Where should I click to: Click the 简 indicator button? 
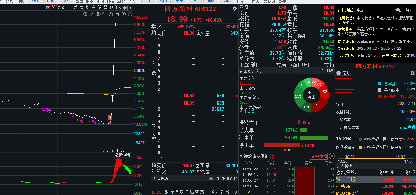(53, 7)
